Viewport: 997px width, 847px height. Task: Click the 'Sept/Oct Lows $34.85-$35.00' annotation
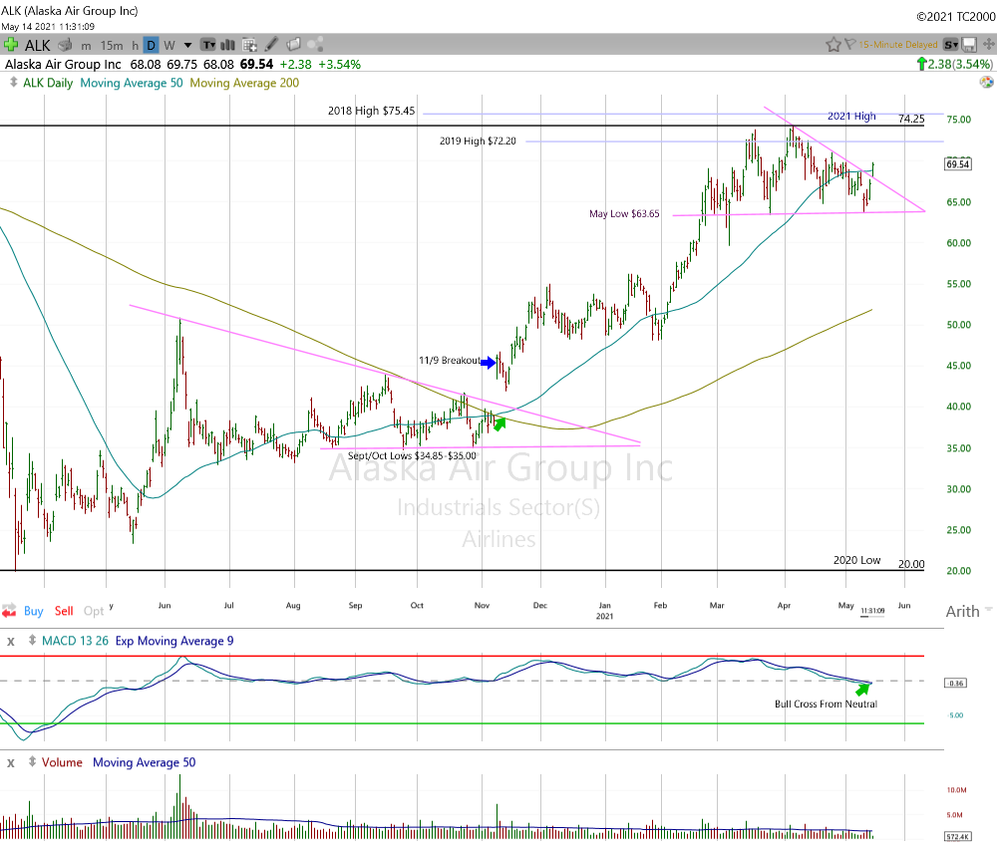(412, 455)
